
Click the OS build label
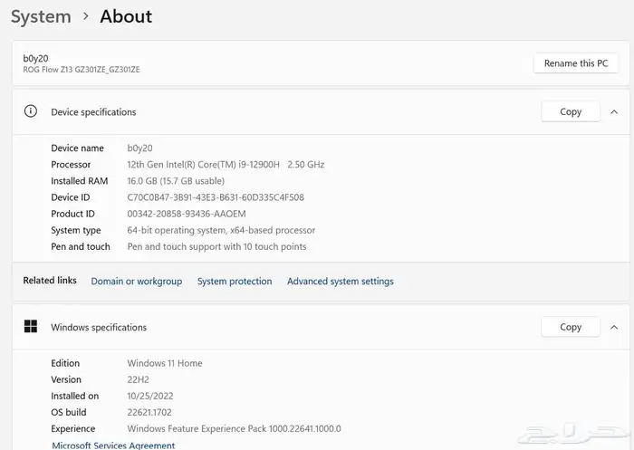[x=69, y=412]
